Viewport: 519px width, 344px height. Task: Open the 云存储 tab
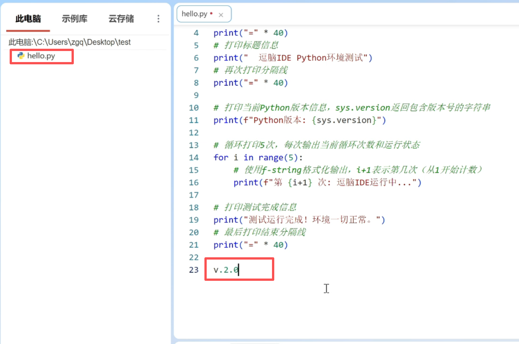click(121, 19)
